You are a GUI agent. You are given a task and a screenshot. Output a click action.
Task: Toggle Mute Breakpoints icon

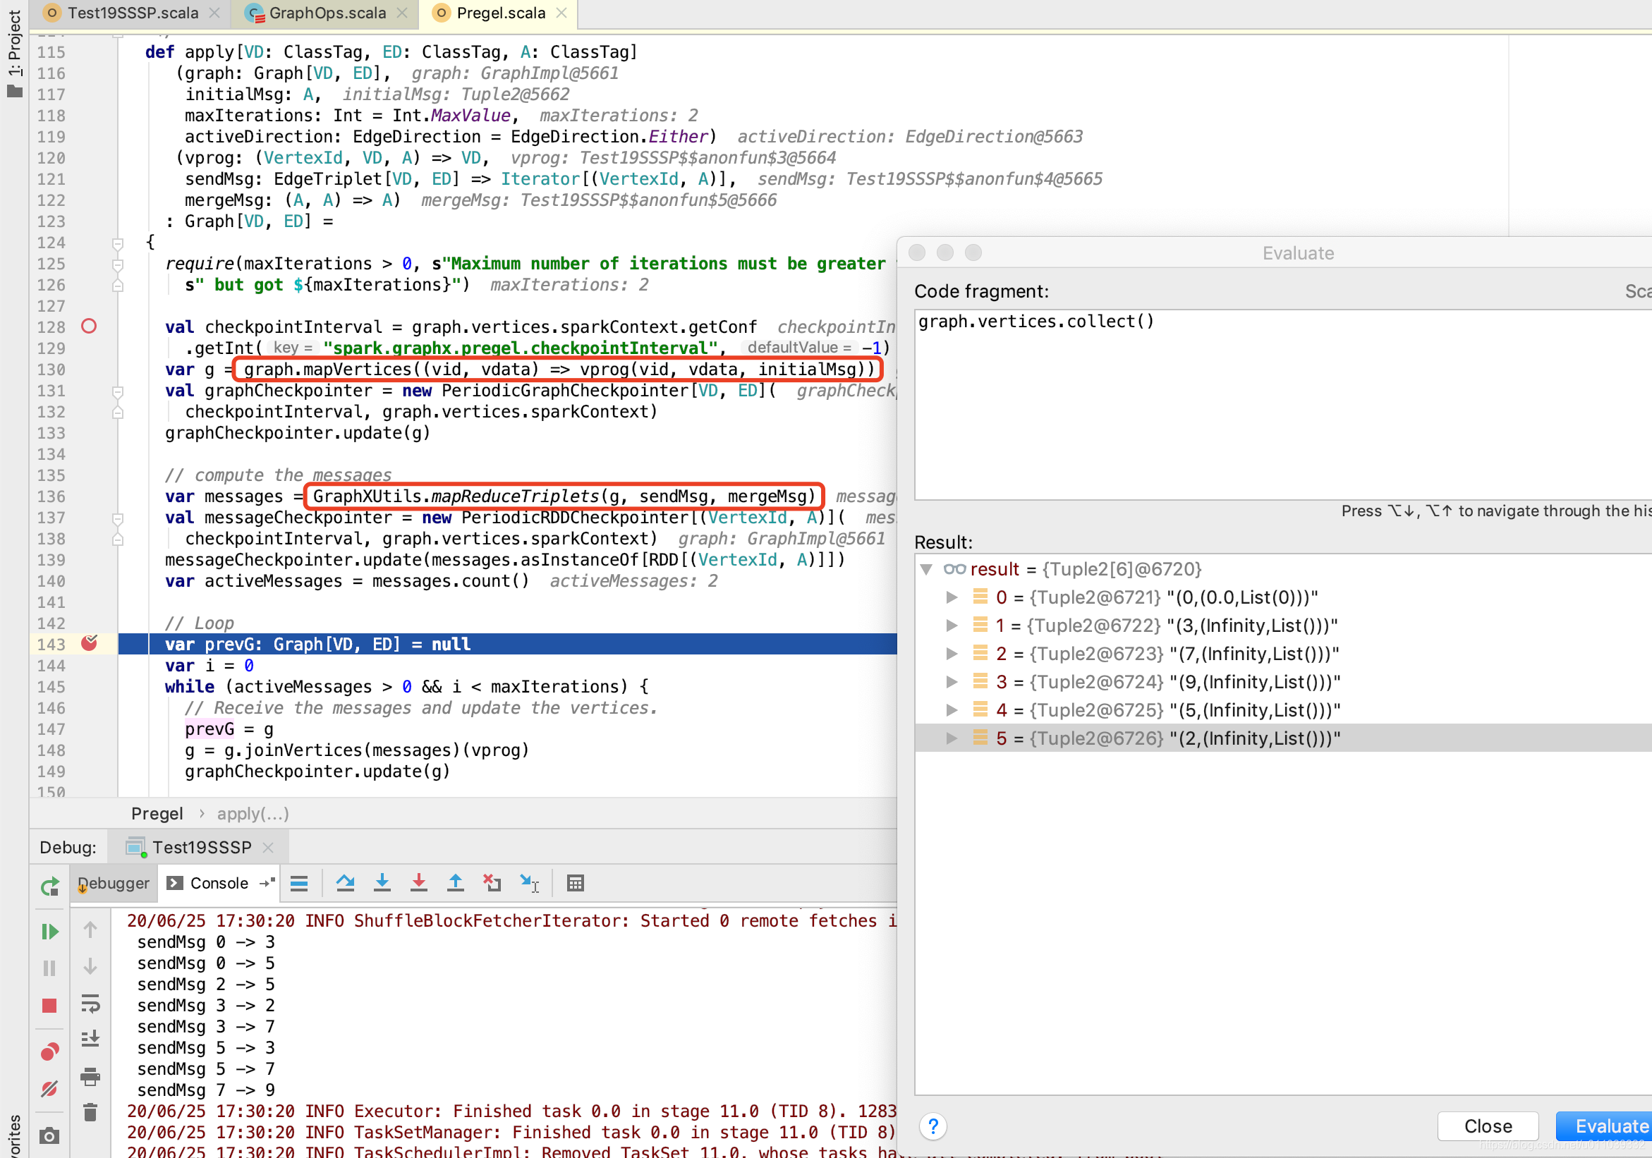point(49,1089)
